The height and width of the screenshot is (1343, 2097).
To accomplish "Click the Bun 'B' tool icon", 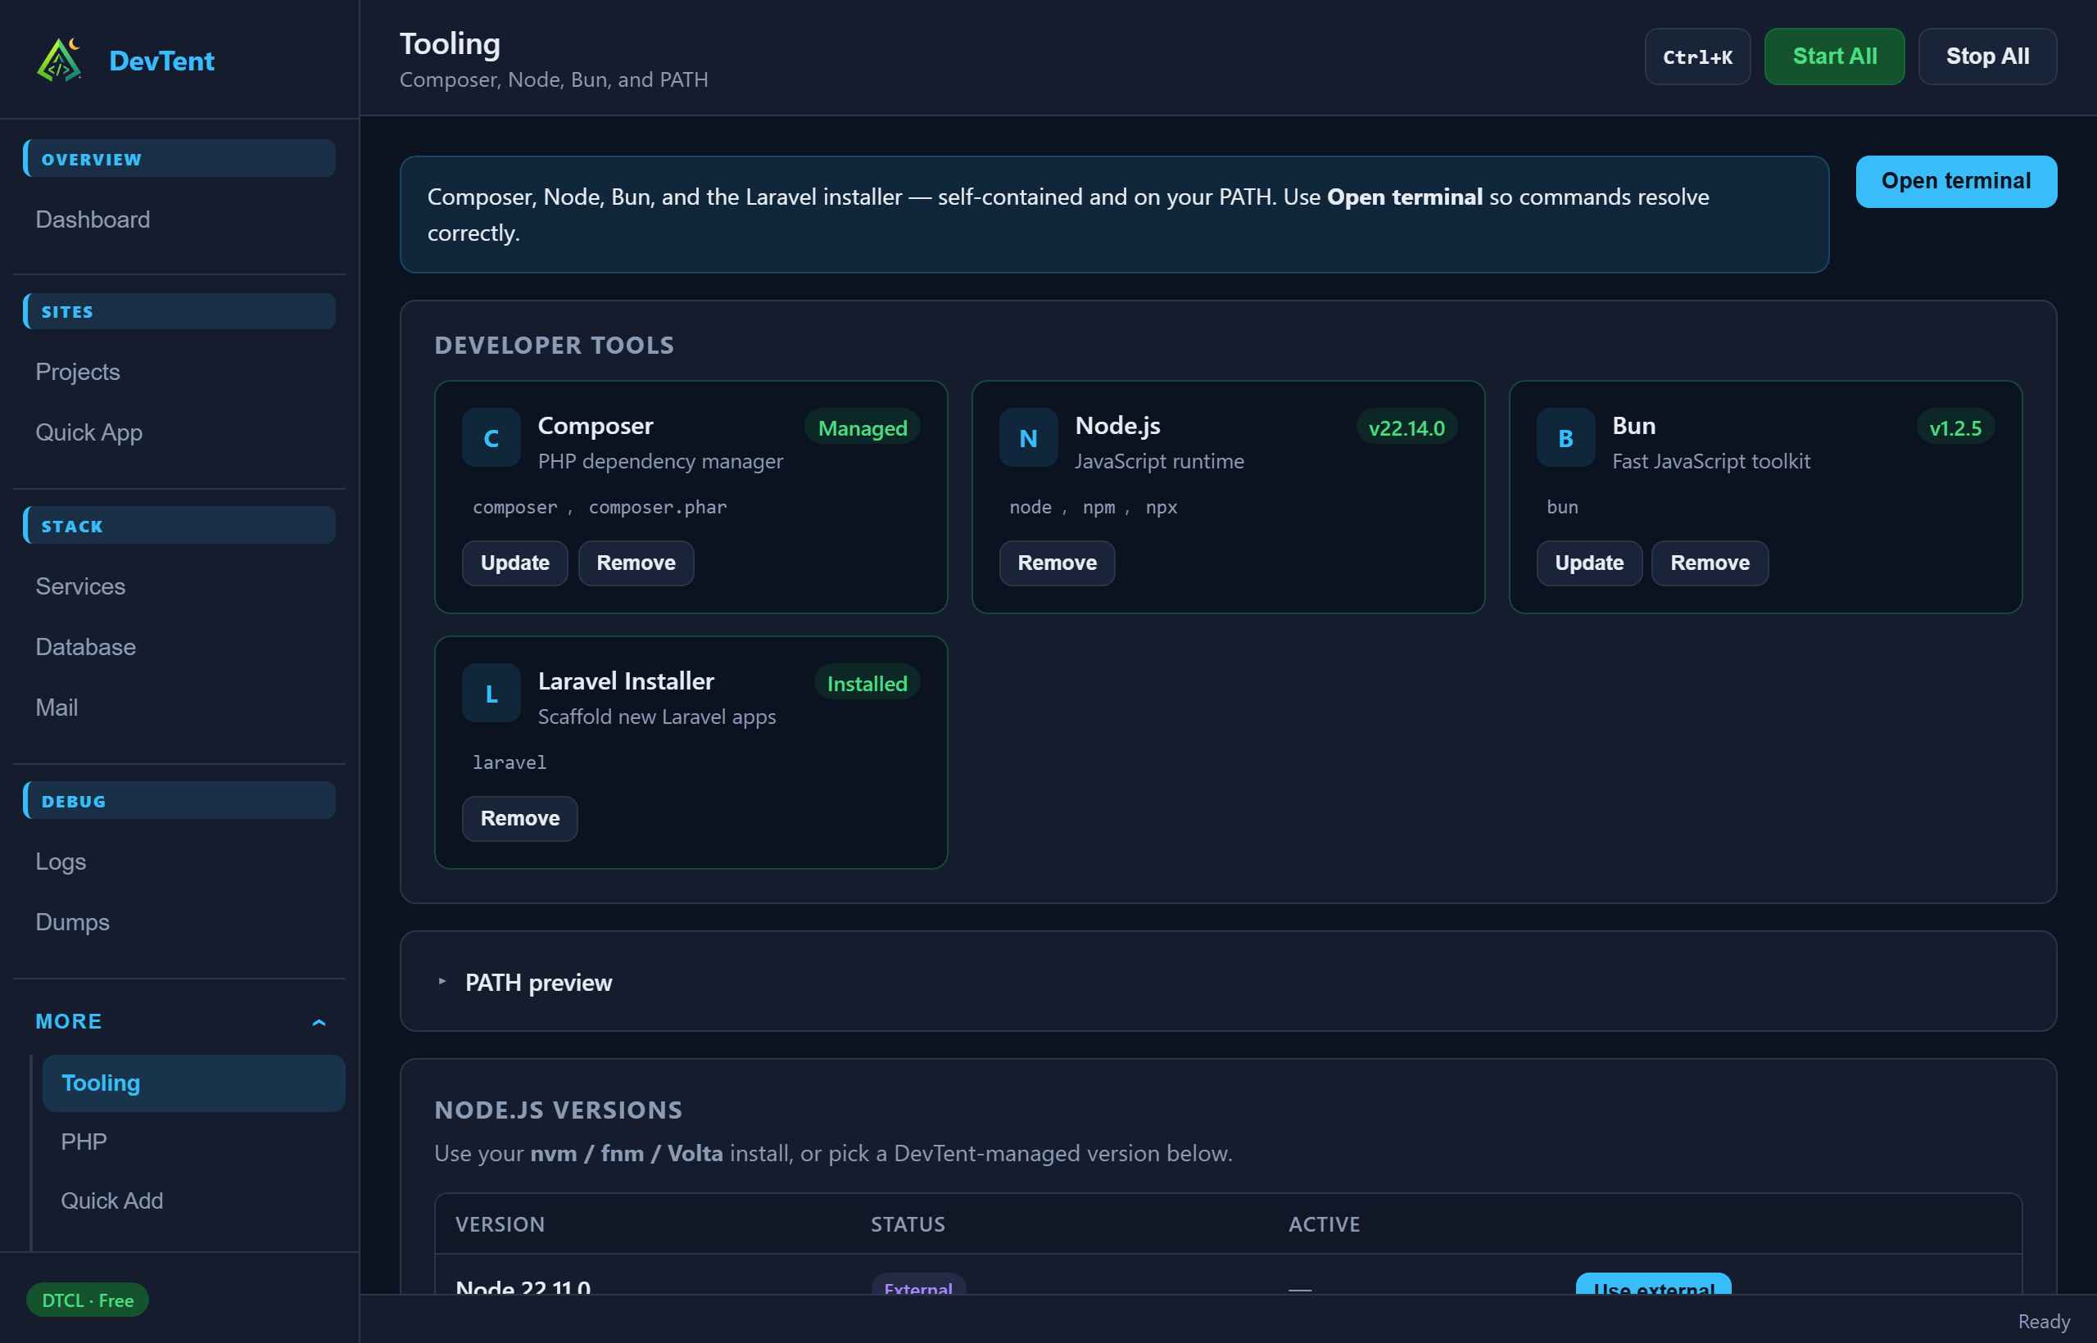I will coord(1565,438).
